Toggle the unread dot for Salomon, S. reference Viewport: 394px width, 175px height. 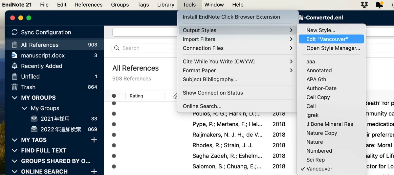pos(114,166)
